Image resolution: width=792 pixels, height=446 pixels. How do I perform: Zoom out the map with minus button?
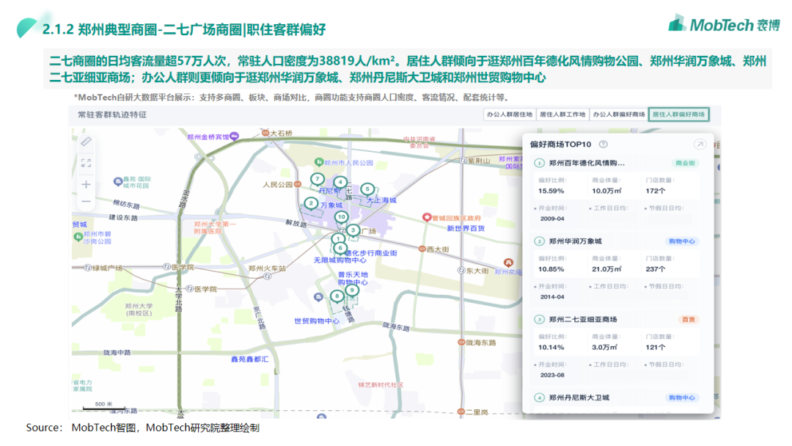pyautogui.click(x=86, y=202)
